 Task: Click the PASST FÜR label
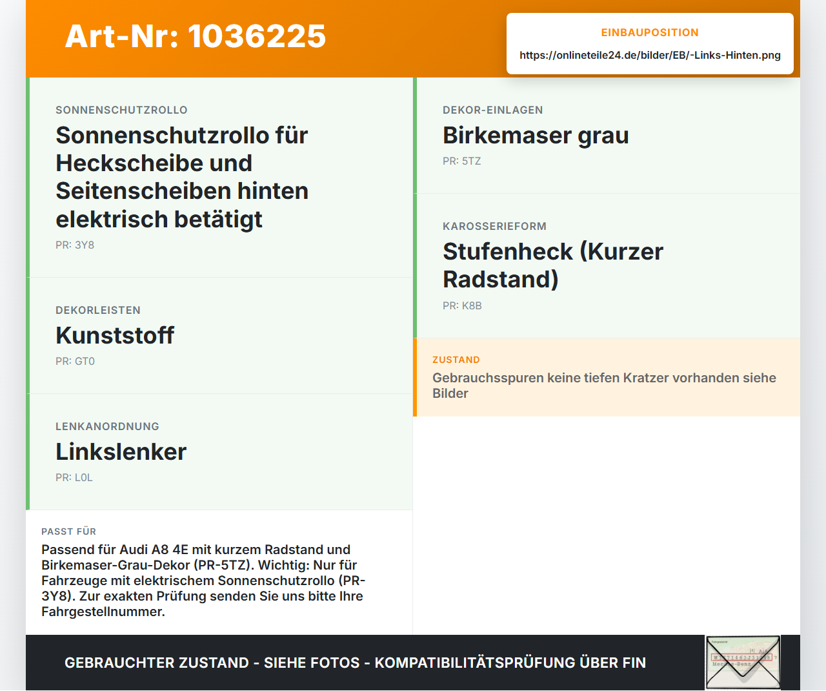(68, 531)
